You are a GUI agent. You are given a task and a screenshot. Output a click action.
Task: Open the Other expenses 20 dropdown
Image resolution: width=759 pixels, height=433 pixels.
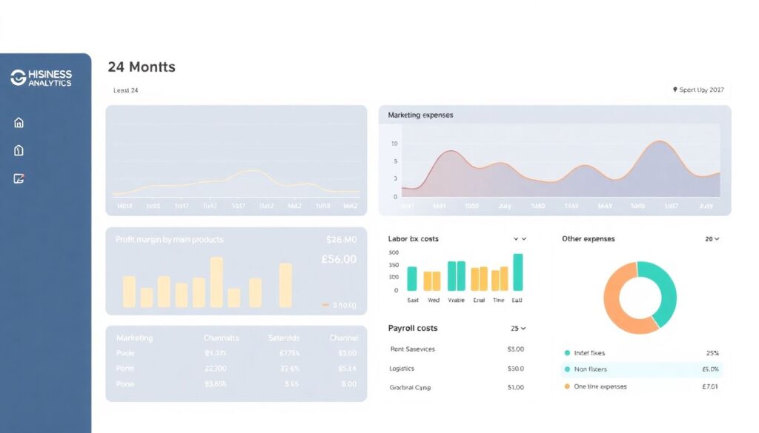[712, 239]
